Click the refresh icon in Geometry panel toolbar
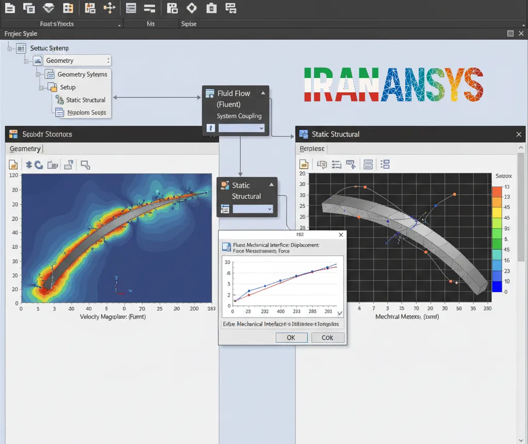The width and height of the screenshot is (528, 444). click(39, 165)
